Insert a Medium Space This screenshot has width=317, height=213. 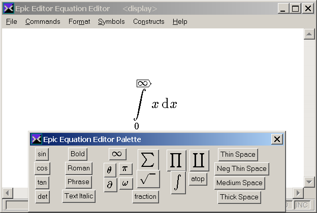coord(239,183)
